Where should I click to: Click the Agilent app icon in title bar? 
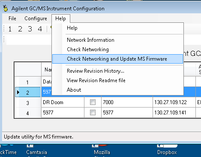[6, 8]
